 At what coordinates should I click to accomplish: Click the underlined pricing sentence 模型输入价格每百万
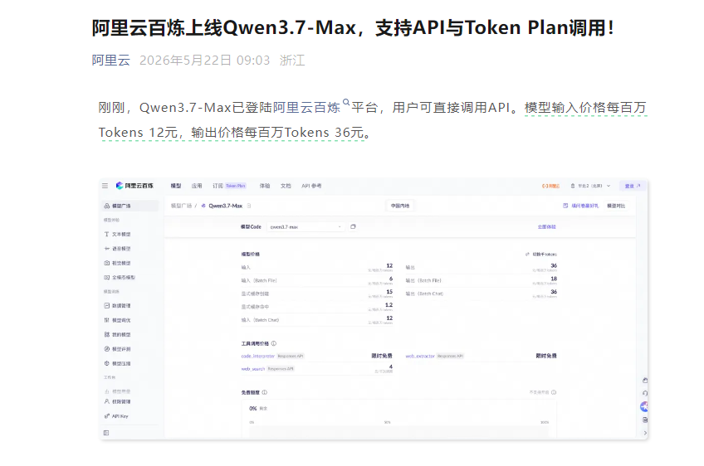point(585,108)
